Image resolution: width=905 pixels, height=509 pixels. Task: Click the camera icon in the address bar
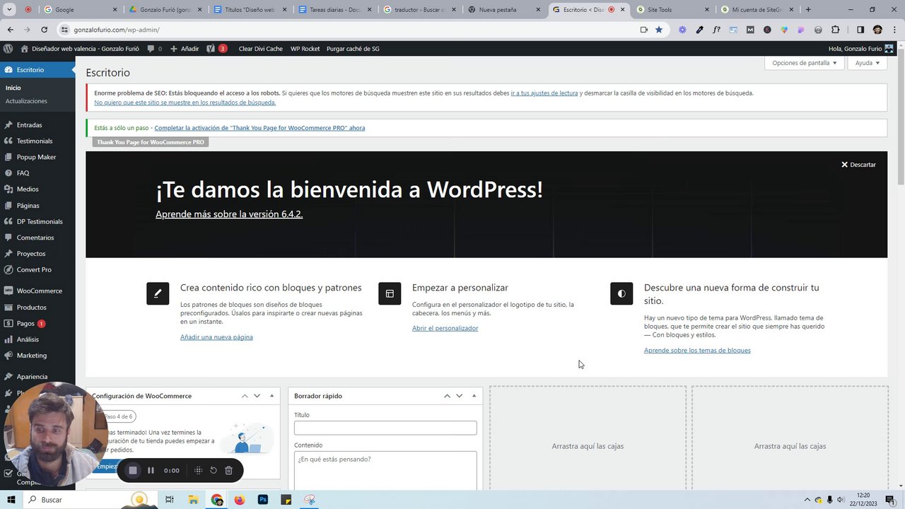[x=643, y=30]
